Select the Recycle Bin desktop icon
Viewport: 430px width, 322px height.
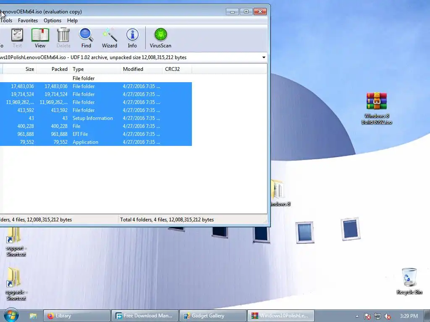coord(409,281)
